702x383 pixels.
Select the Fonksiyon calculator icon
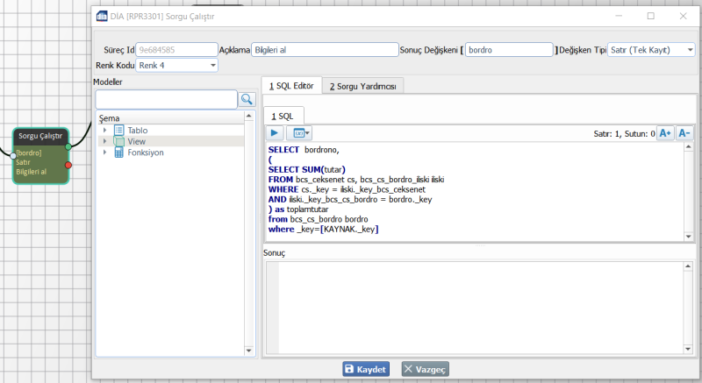pyautogui.click(x=119, y=152)
